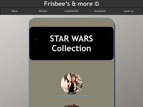The width and height of the screenshot is (143, 107).
Task: Open the Han Solo disc thumbnail
Action: click(x=72, y=83)
